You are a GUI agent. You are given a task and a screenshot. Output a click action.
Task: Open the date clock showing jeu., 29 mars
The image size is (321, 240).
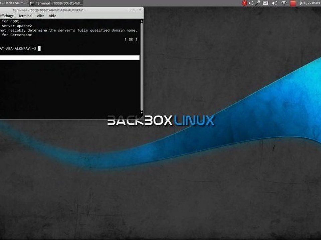point(310,3)
